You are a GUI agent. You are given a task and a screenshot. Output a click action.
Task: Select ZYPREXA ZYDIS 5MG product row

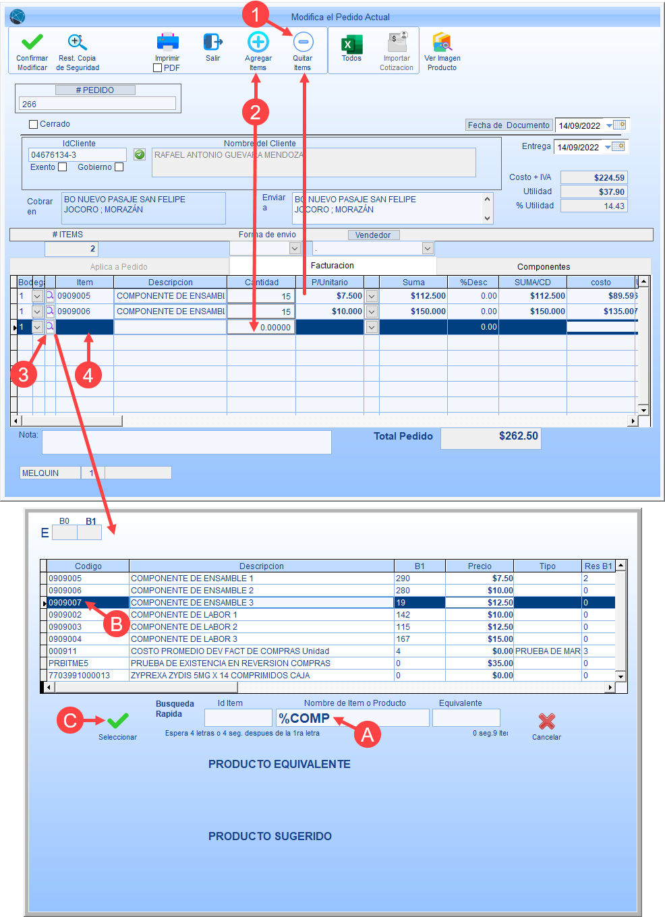331,676
